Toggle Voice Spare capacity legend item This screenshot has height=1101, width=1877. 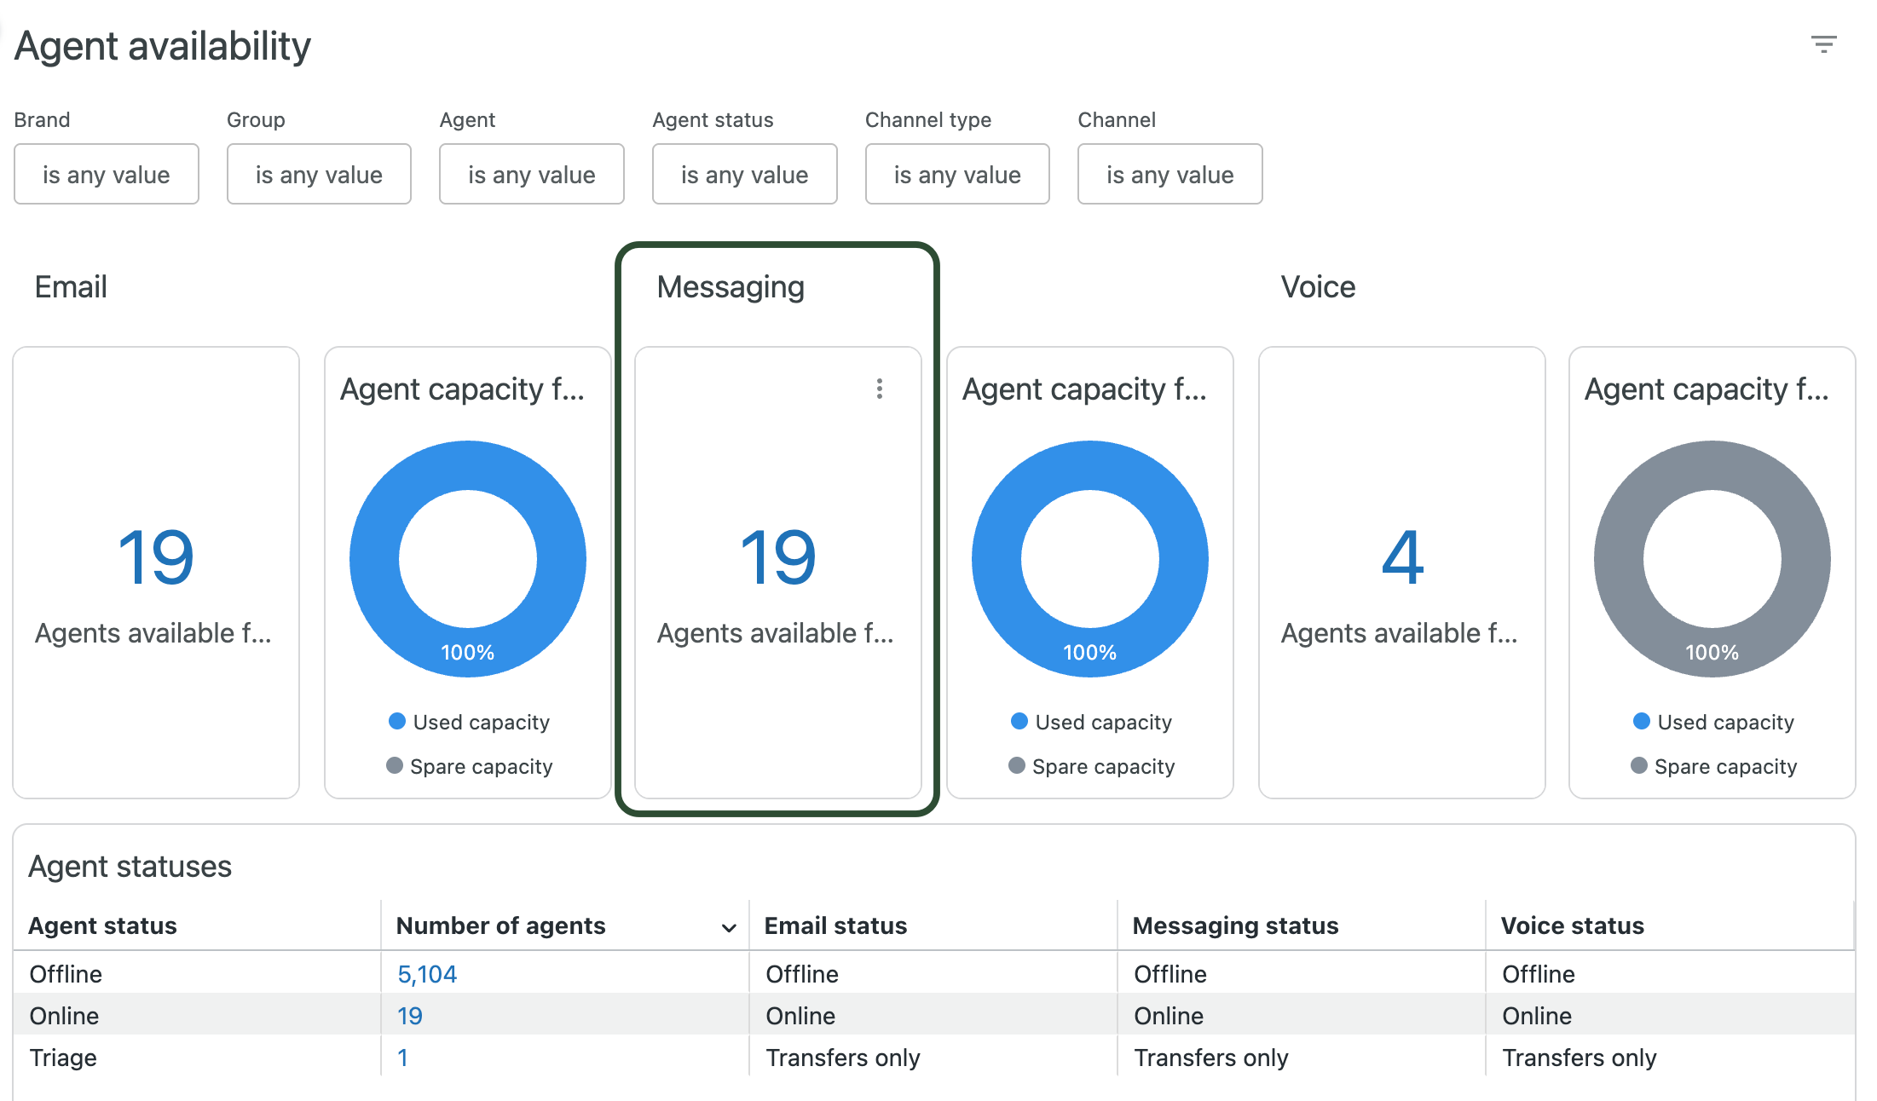(x=1713, y=766)
